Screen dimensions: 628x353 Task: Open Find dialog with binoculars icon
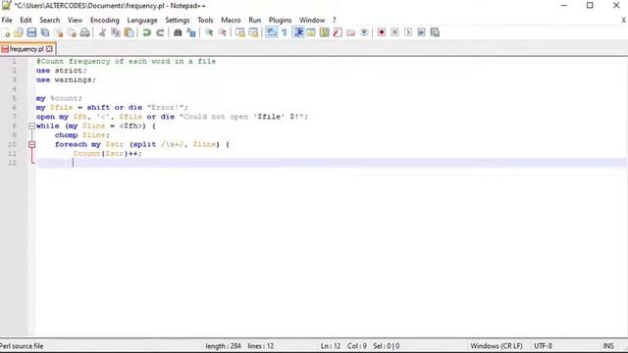point(178,32)
